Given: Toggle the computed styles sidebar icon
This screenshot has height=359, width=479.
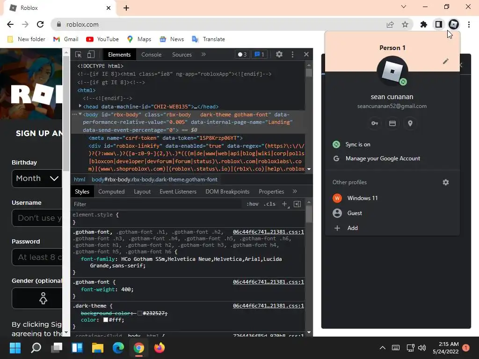Looking at the screenshot, I should coord(297,204).
